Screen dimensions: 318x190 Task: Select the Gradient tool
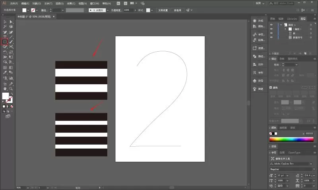(11, 68)
